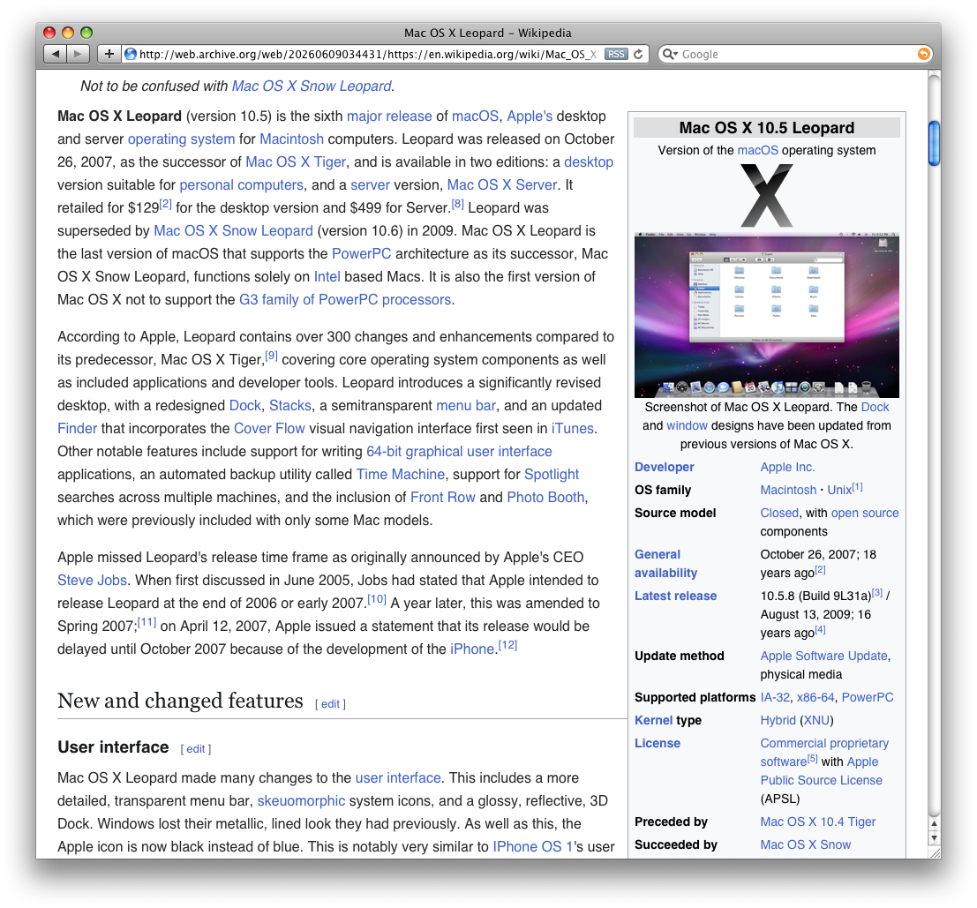Open the window link in image caption
Viewport: 977px width, 908px height.
pos(687,426)
